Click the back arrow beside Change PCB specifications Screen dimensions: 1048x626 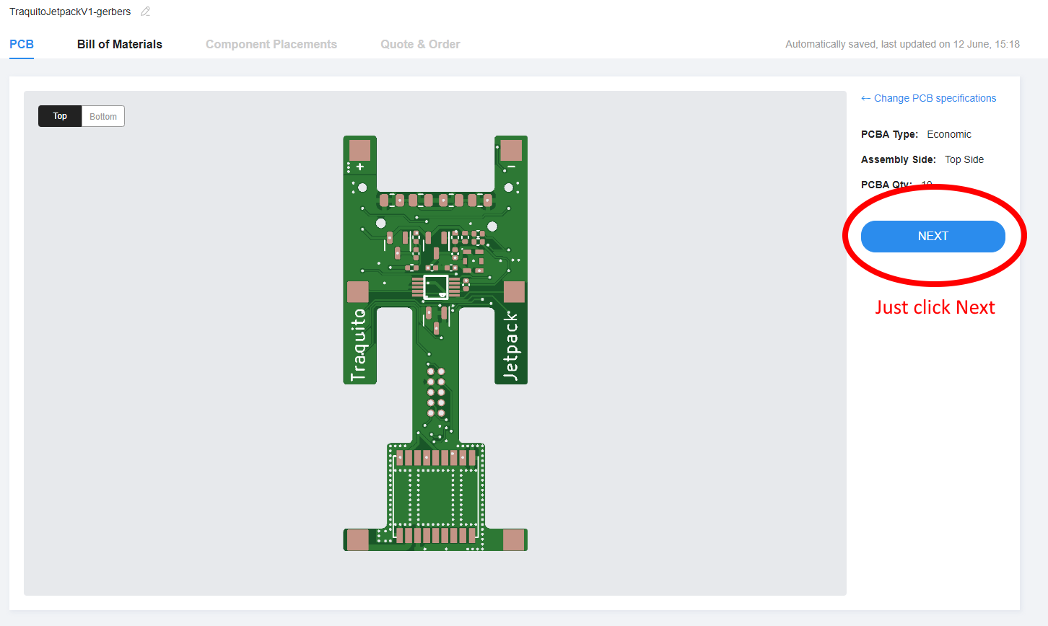point(865,98)
